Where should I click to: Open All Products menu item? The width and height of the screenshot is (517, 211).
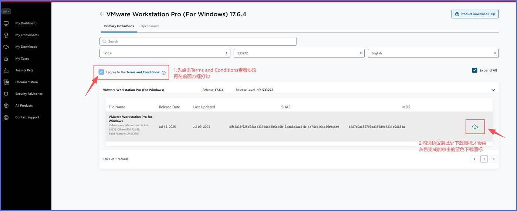point(24,105)
